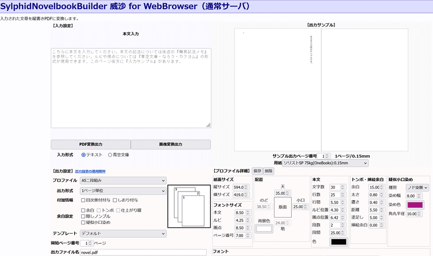Enable 隠しノンブル checkbox
433x256 pixels.
coord(83,216)
